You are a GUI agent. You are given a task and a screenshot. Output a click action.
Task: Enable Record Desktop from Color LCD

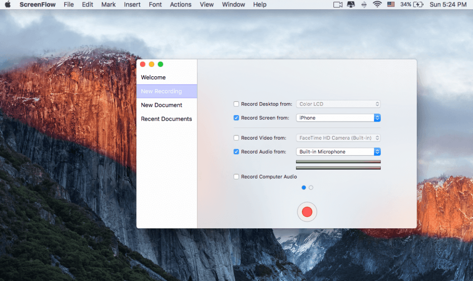coord(236,104)
